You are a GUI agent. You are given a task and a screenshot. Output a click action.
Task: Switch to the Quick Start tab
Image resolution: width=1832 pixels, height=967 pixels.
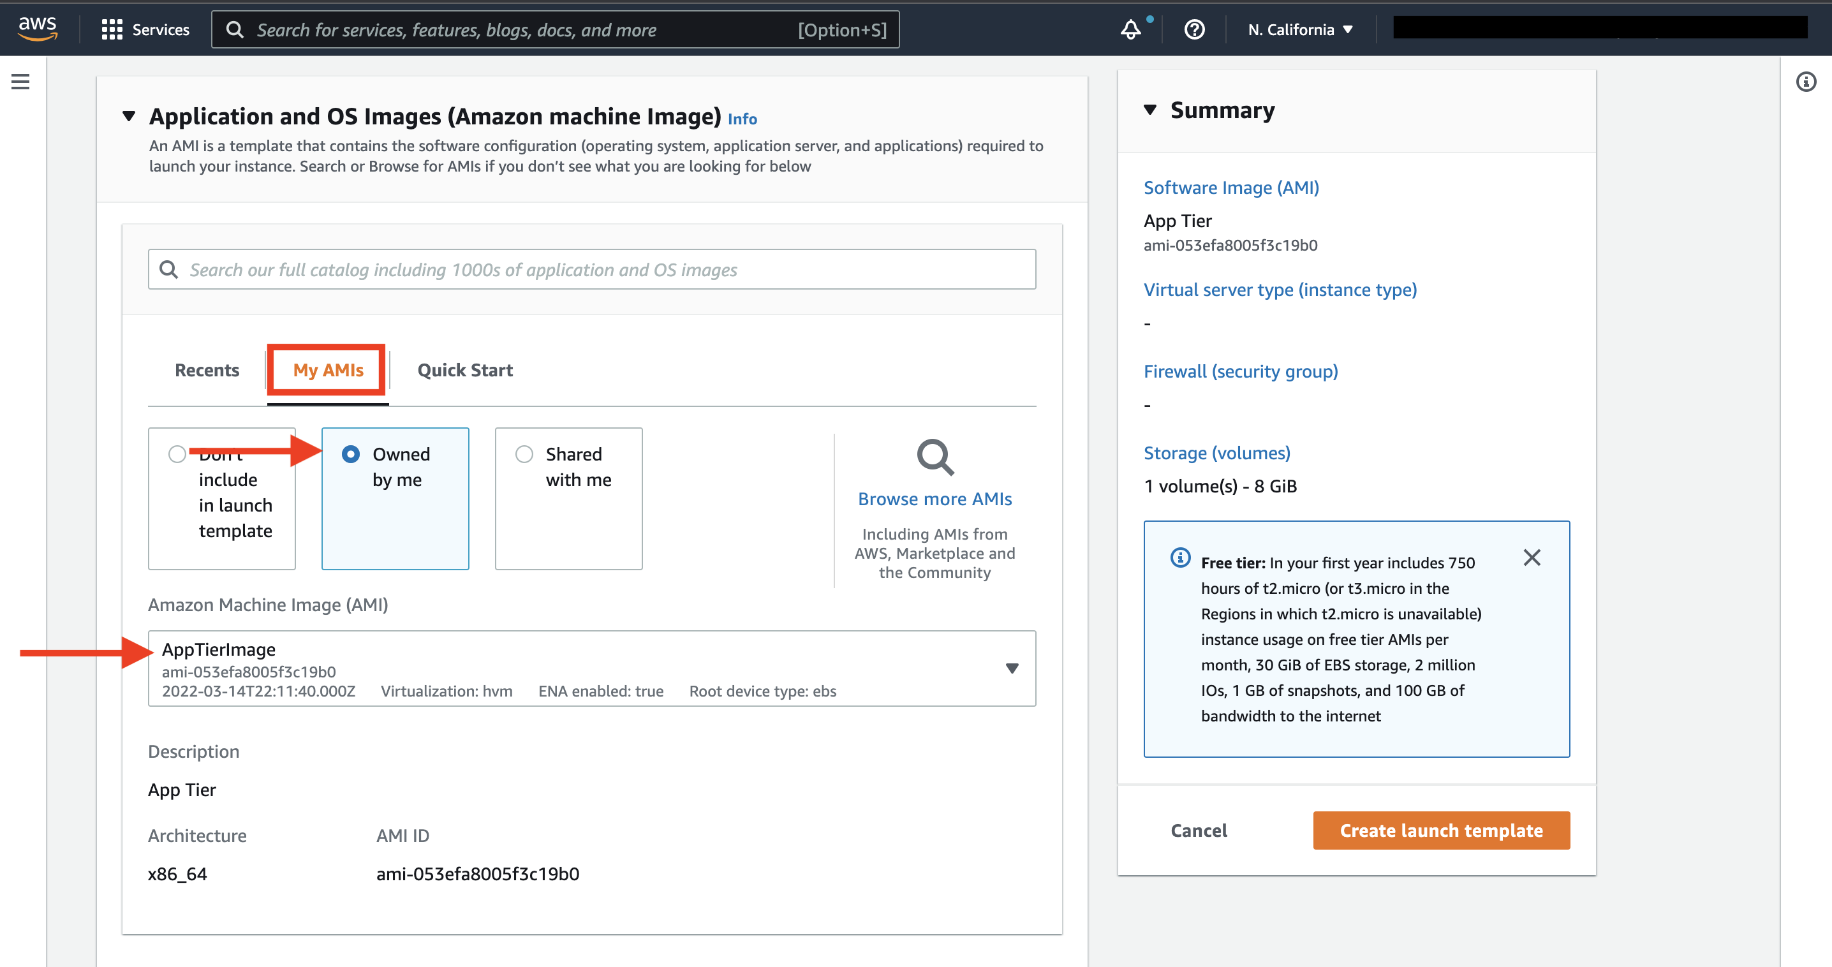(x=465, y=371)
